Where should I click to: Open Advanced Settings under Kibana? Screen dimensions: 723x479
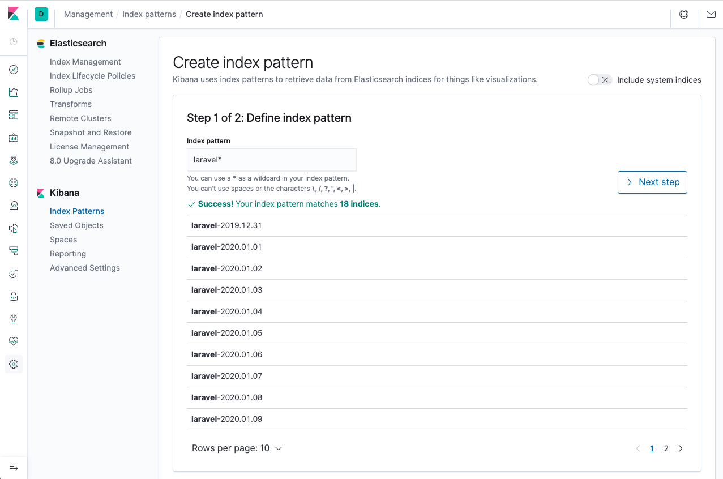coord(85,268)
